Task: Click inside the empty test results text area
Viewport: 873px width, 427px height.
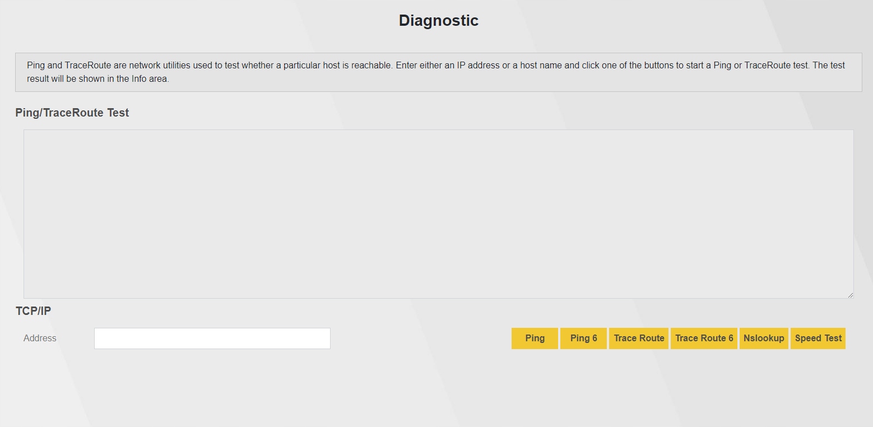Action: (438, 214)
